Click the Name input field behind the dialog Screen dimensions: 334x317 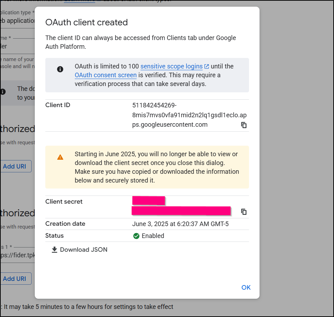pos(18,46)
